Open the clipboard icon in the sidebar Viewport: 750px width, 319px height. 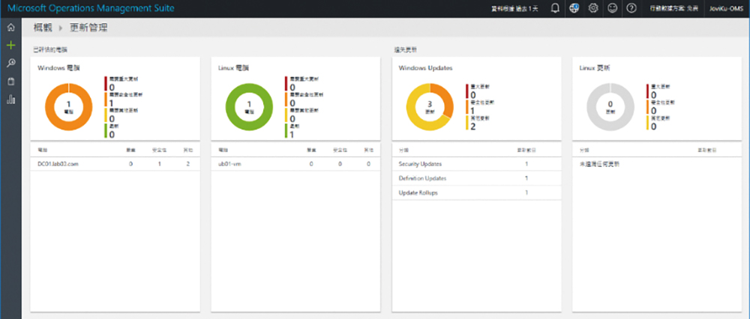(x=11, y=81)
